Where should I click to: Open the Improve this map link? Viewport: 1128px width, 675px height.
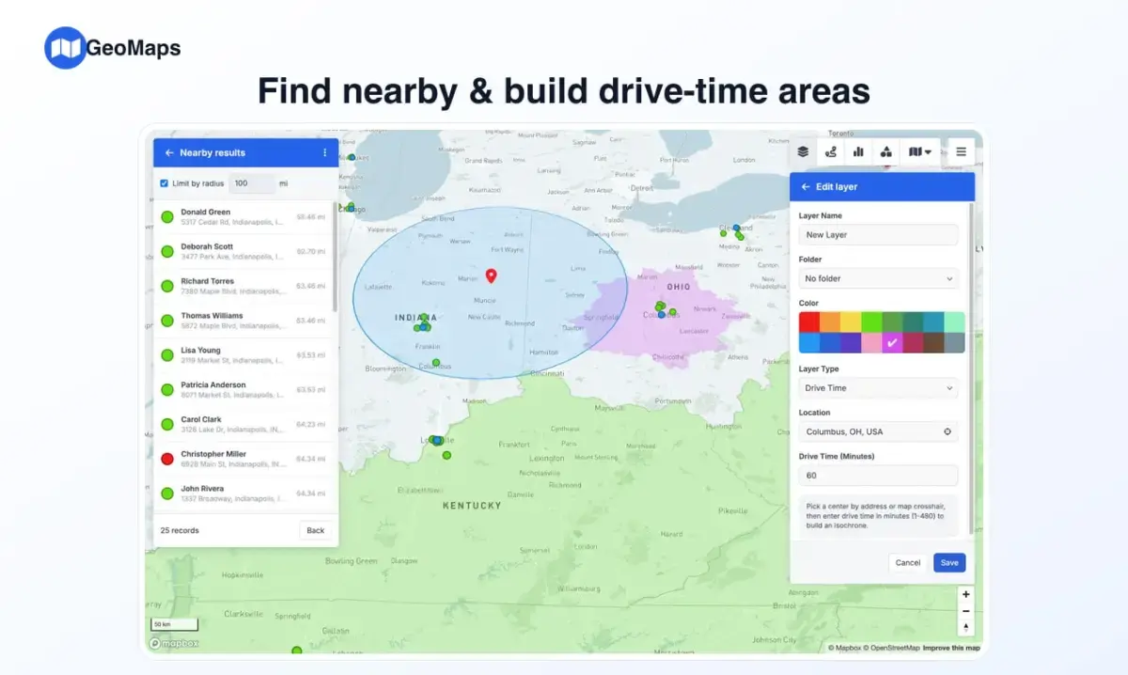951,648
